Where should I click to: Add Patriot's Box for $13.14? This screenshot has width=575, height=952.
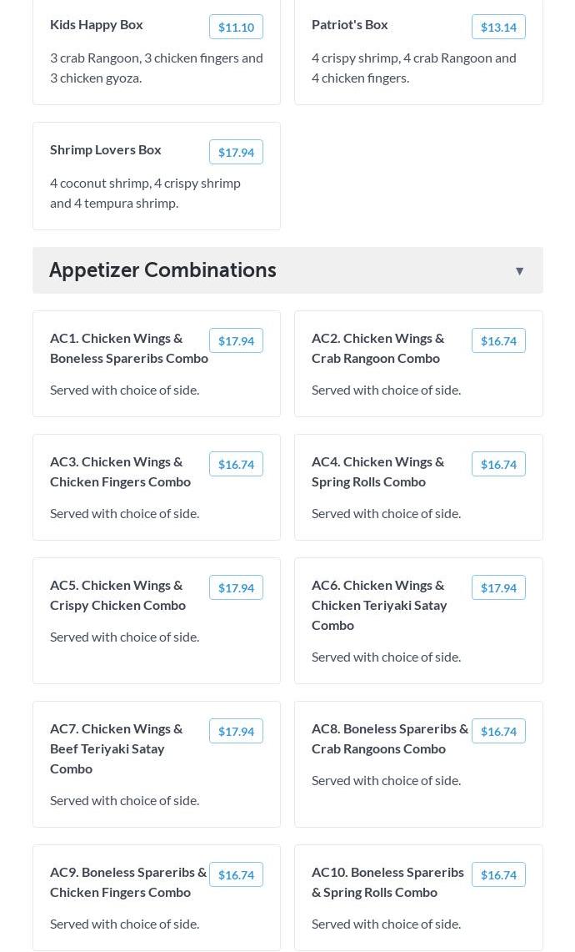(x=498, y=27)
